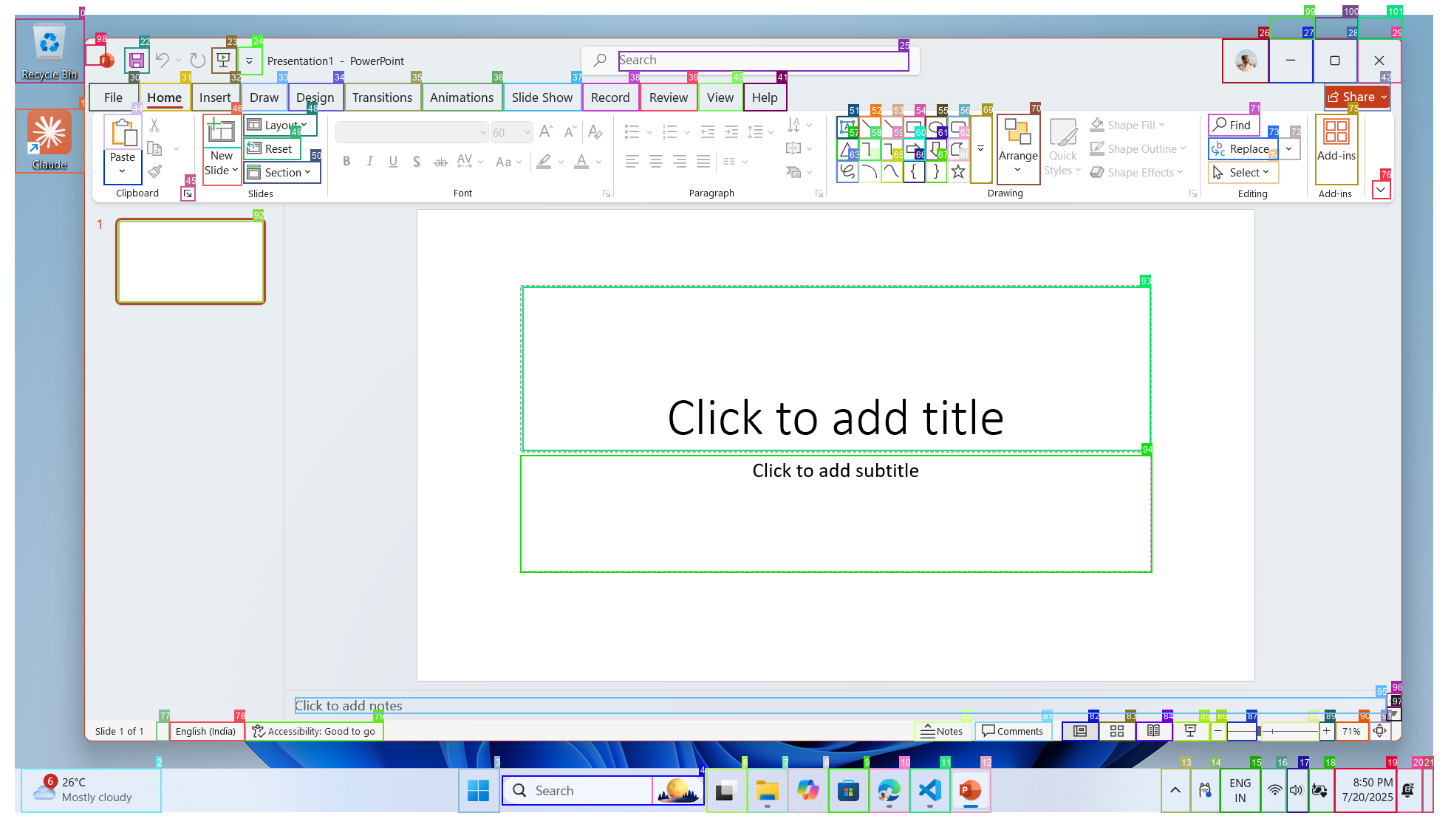Toggle the Notes pane in status bar

[x=942, y=731]
